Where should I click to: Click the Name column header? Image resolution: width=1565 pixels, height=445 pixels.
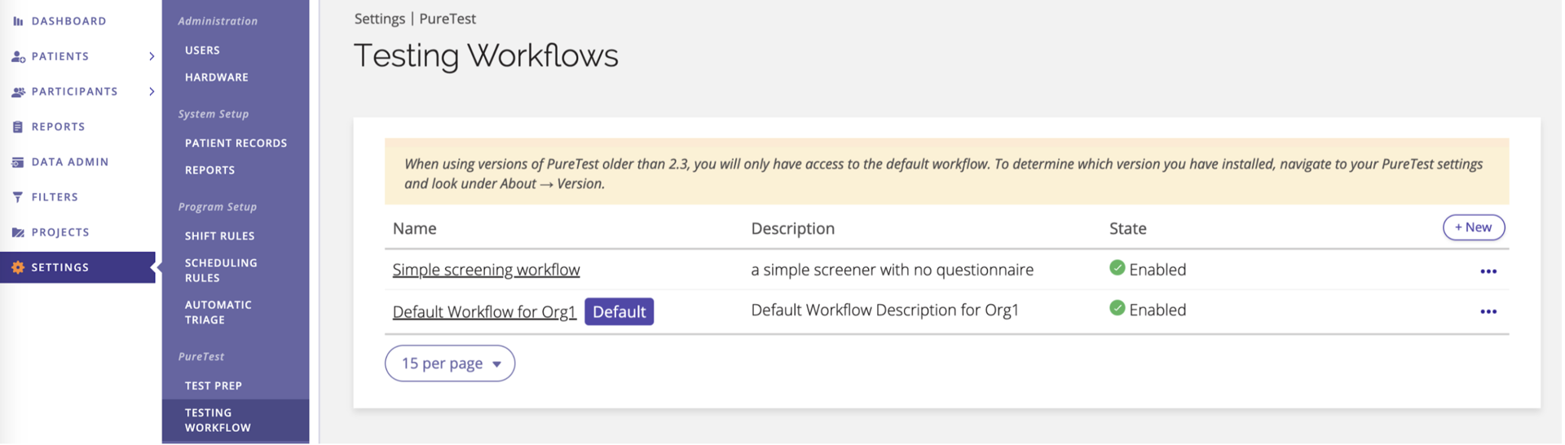[414, 228]
